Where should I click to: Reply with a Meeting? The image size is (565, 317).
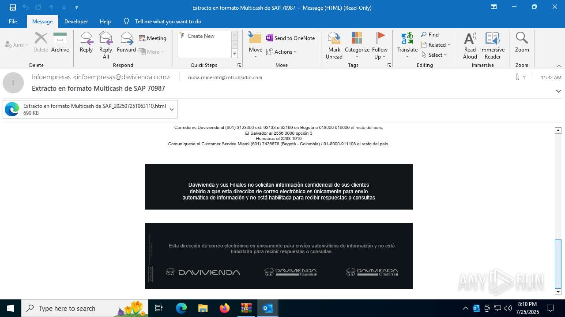tap(153, 38)
